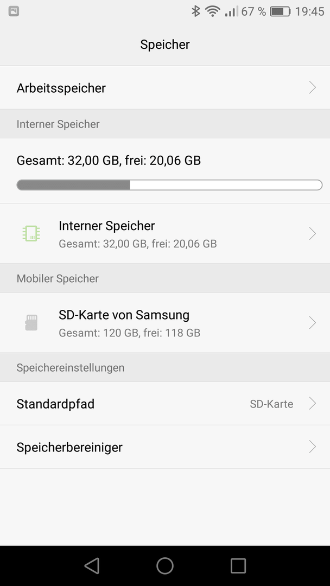Screen dimensions: 330x586
Task: Tap the green internal storage chip icon
Action: 31,233
